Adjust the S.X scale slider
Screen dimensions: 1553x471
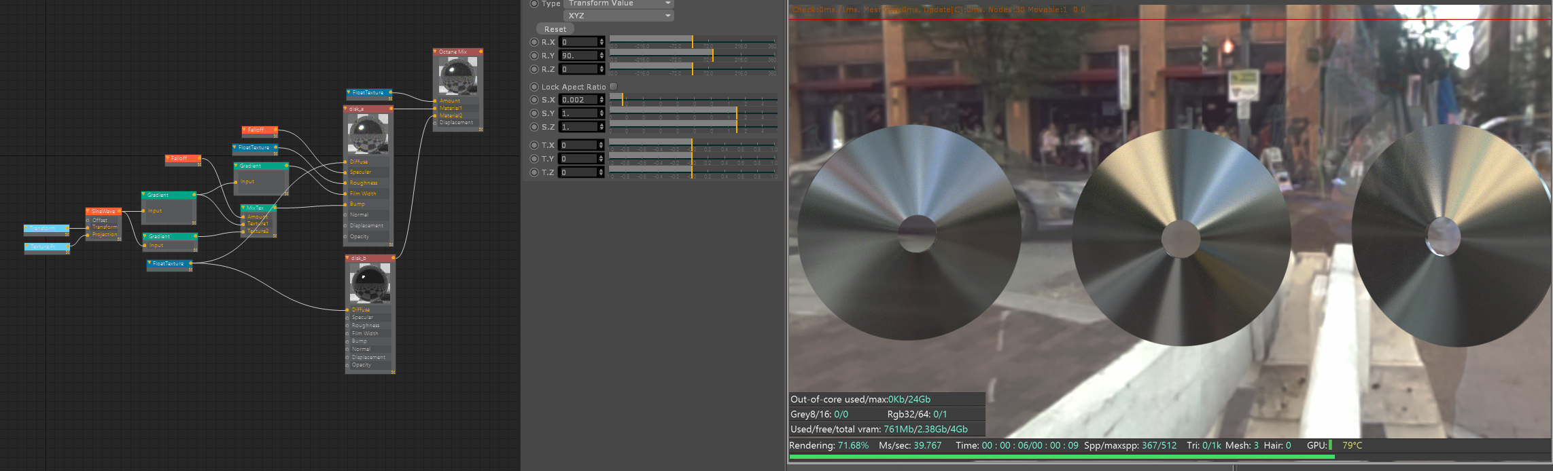pos(693,99)
